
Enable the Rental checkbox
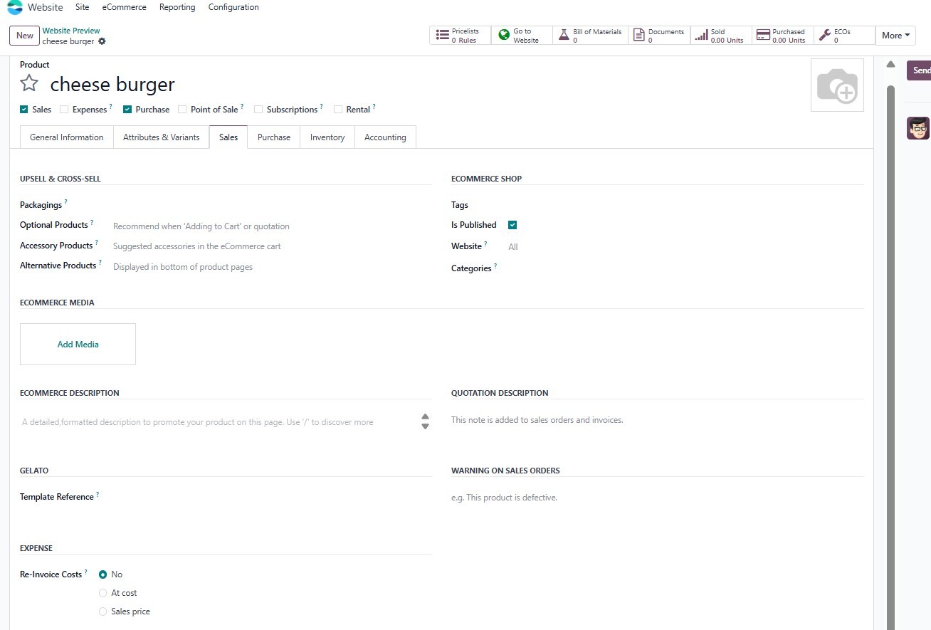tap(338, 110)
